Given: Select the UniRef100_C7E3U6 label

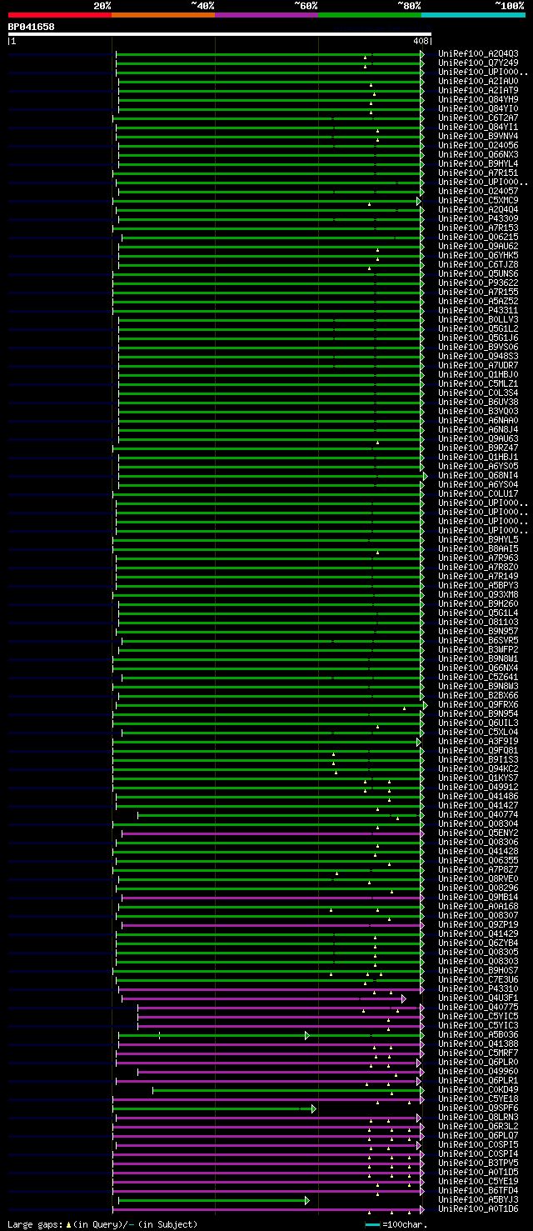Looking at the screenshot, I should (478, 979).
